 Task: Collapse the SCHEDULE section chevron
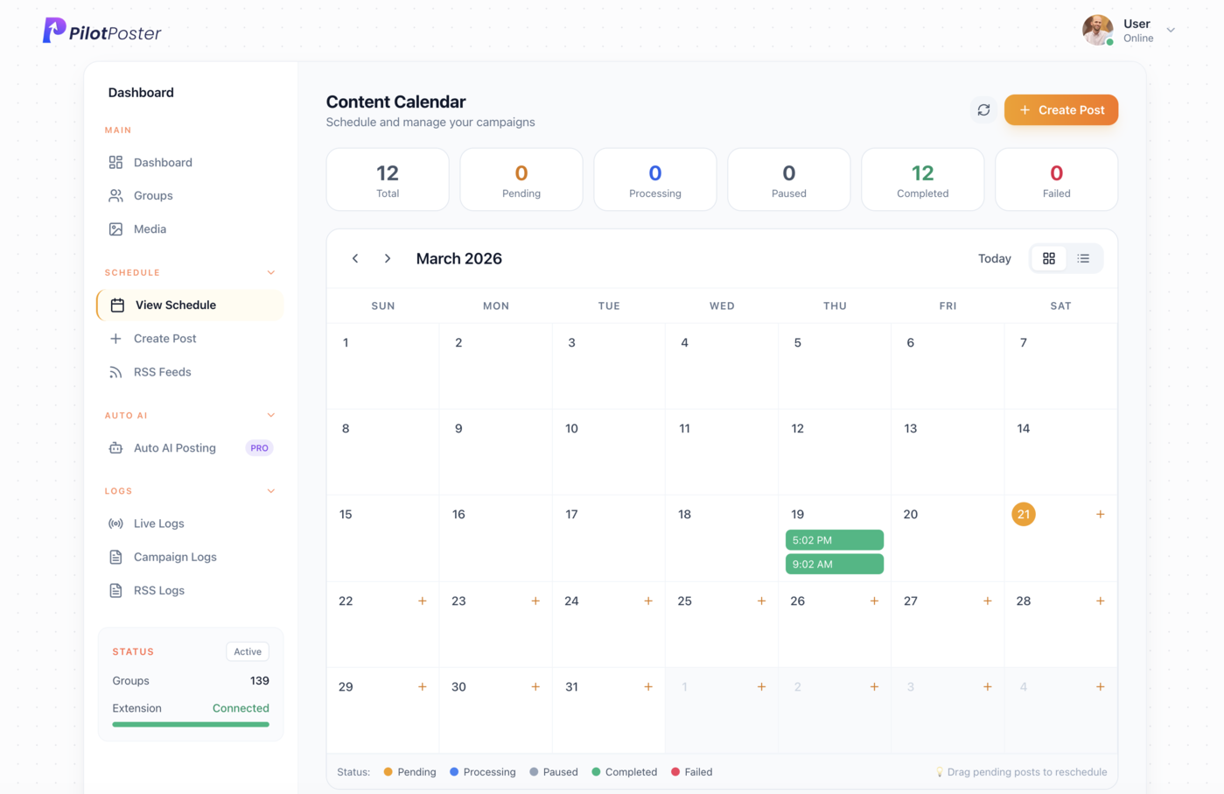[271, 272]
